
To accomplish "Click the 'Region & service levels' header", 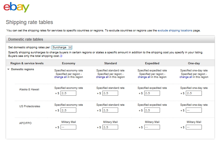I will point(27,63).
